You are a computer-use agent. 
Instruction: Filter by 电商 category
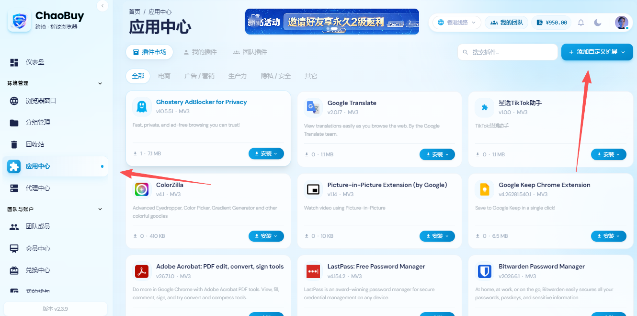[164, 76]
